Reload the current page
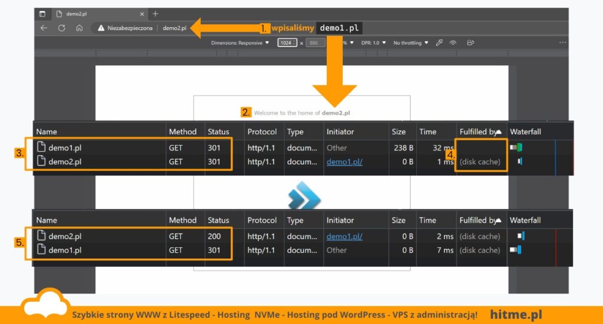The image size is (603, 324). click(x=61, y=28)
